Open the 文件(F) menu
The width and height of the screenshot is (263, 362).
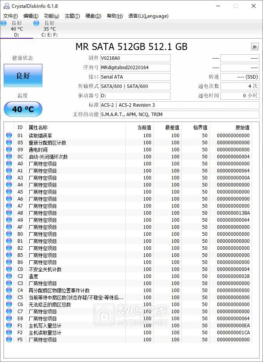pos(11,16)
